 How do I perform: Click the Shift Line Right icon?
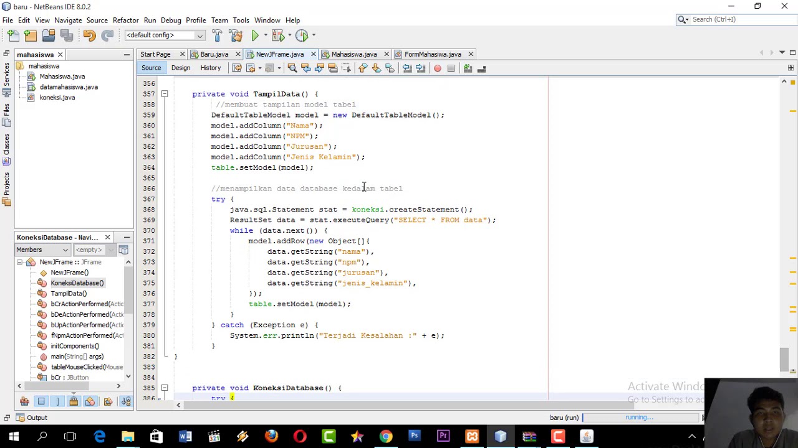[420, 68]
